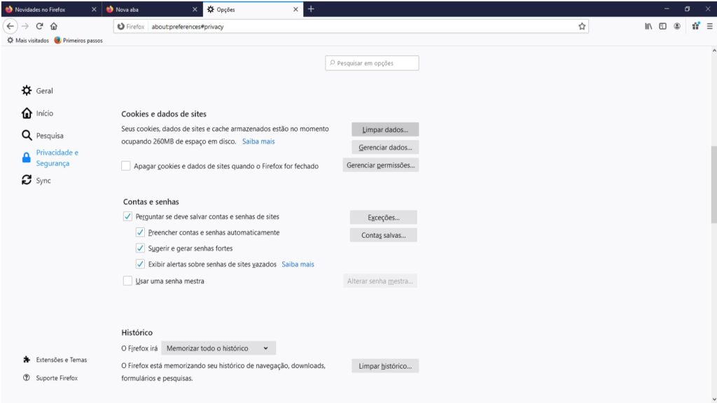Click the Limpar dados button

(x=385, y=129)
